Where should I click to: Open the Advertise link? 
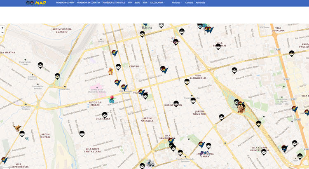(200, 2)
